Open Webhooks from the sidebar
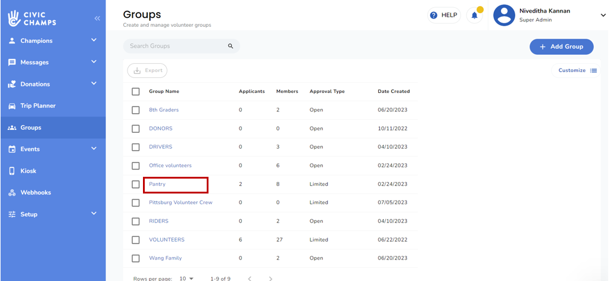The width and height of the screenshot is (610, 281). [35, 192]
